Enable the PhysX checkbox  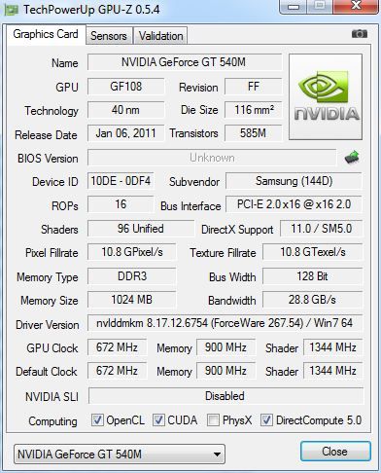click(213, 420)
